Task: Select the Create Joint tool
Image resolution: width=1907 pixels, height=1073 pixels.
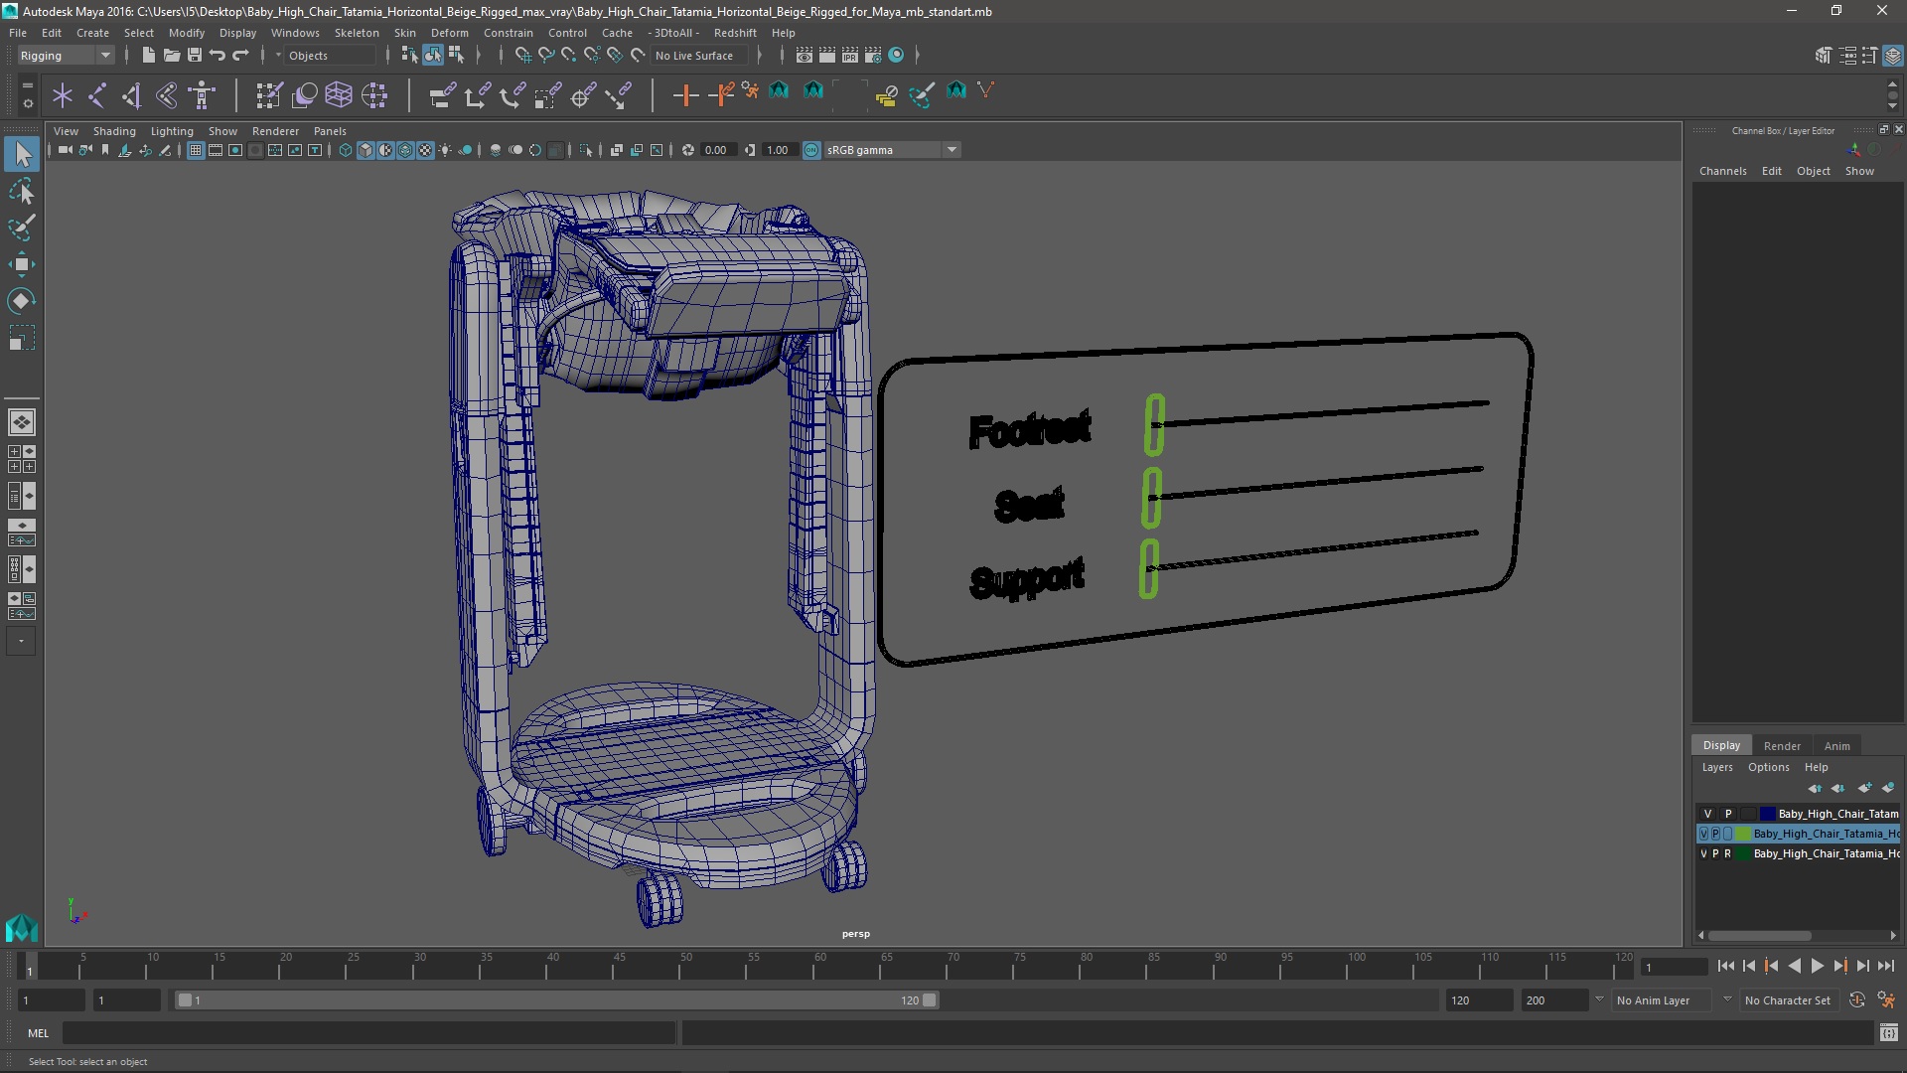Action: (x=97, y=95)
